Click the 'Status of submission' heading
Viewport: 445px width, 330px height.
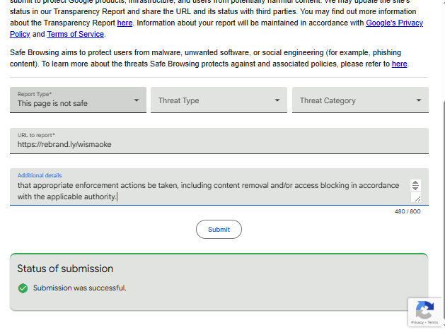point(65,269)
